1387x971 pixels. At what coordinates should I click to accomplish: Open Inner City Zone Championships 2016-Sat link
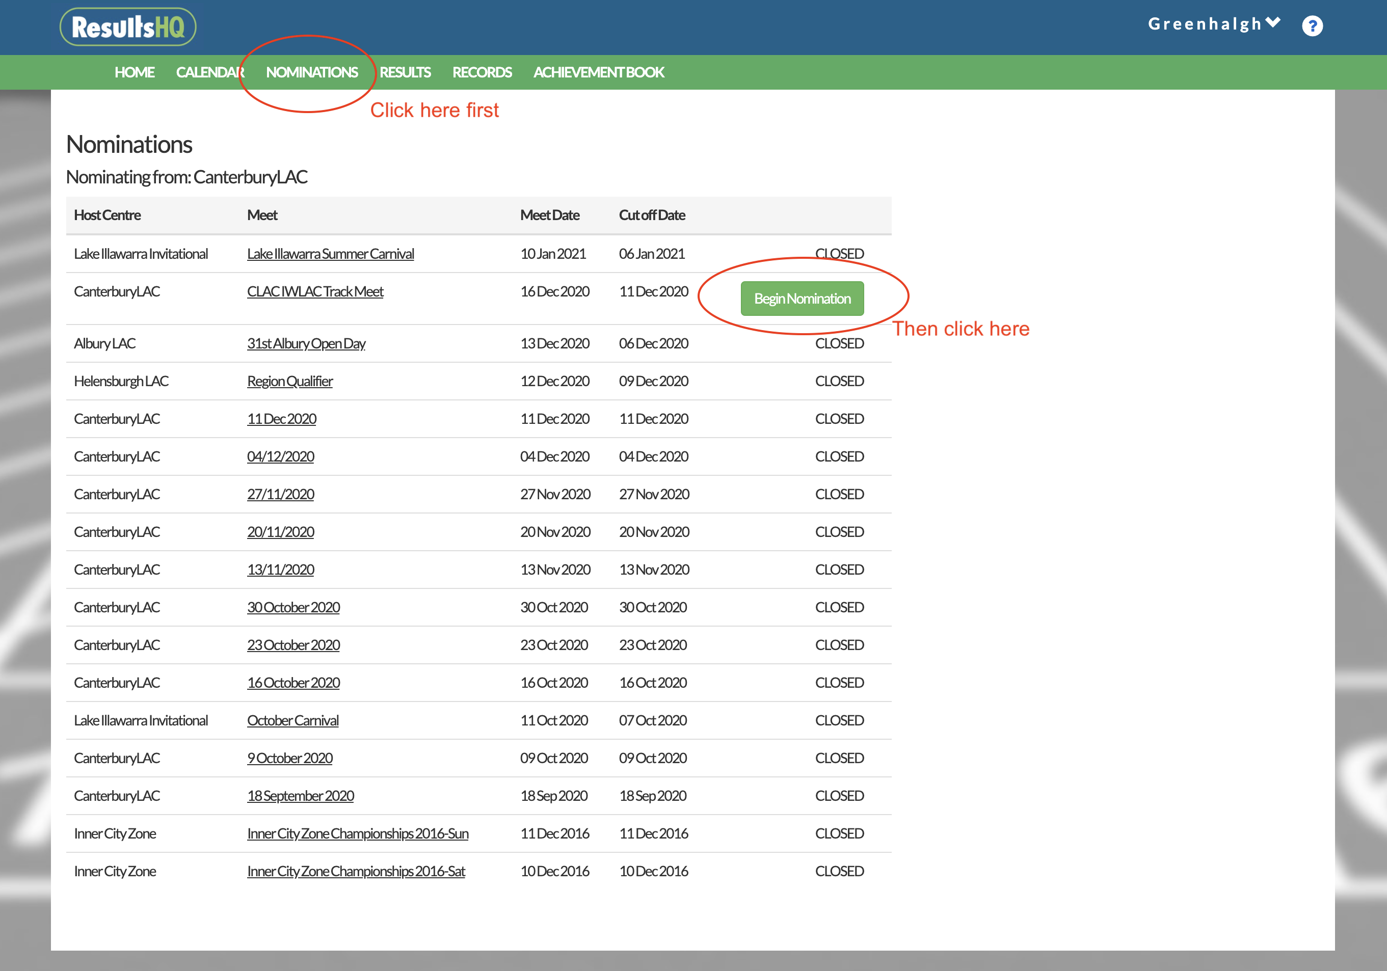click(356, 871)
